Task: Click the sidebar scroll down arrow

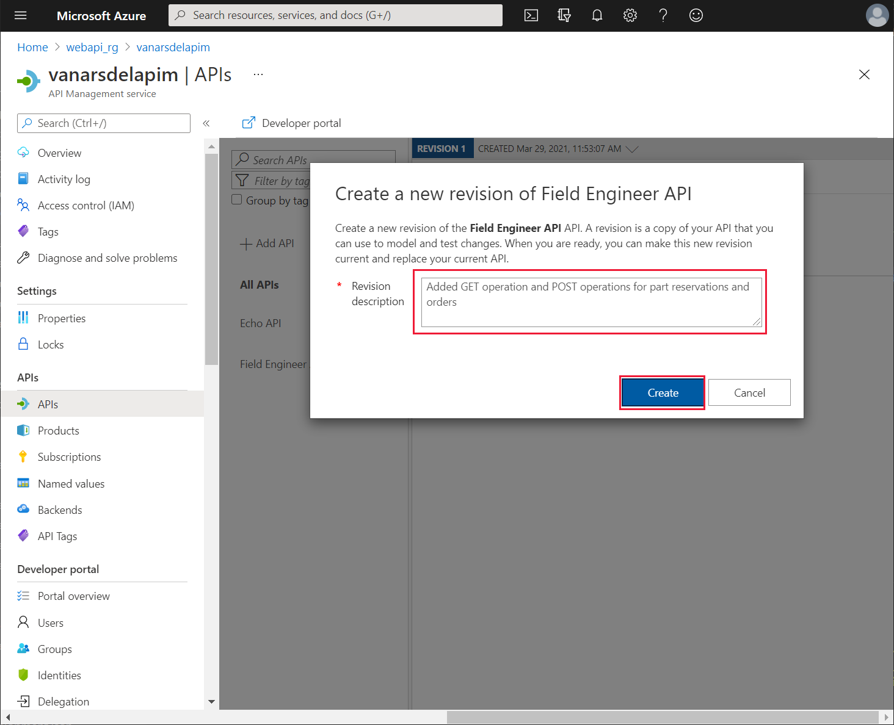Action: [211, 702]
